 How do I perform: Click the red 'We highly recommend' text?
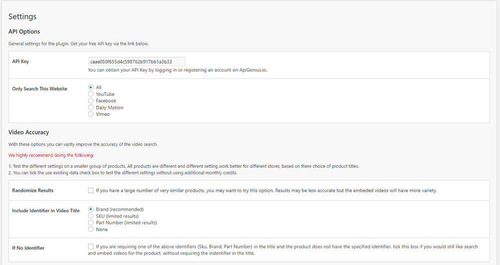click(x=47, y=155)
